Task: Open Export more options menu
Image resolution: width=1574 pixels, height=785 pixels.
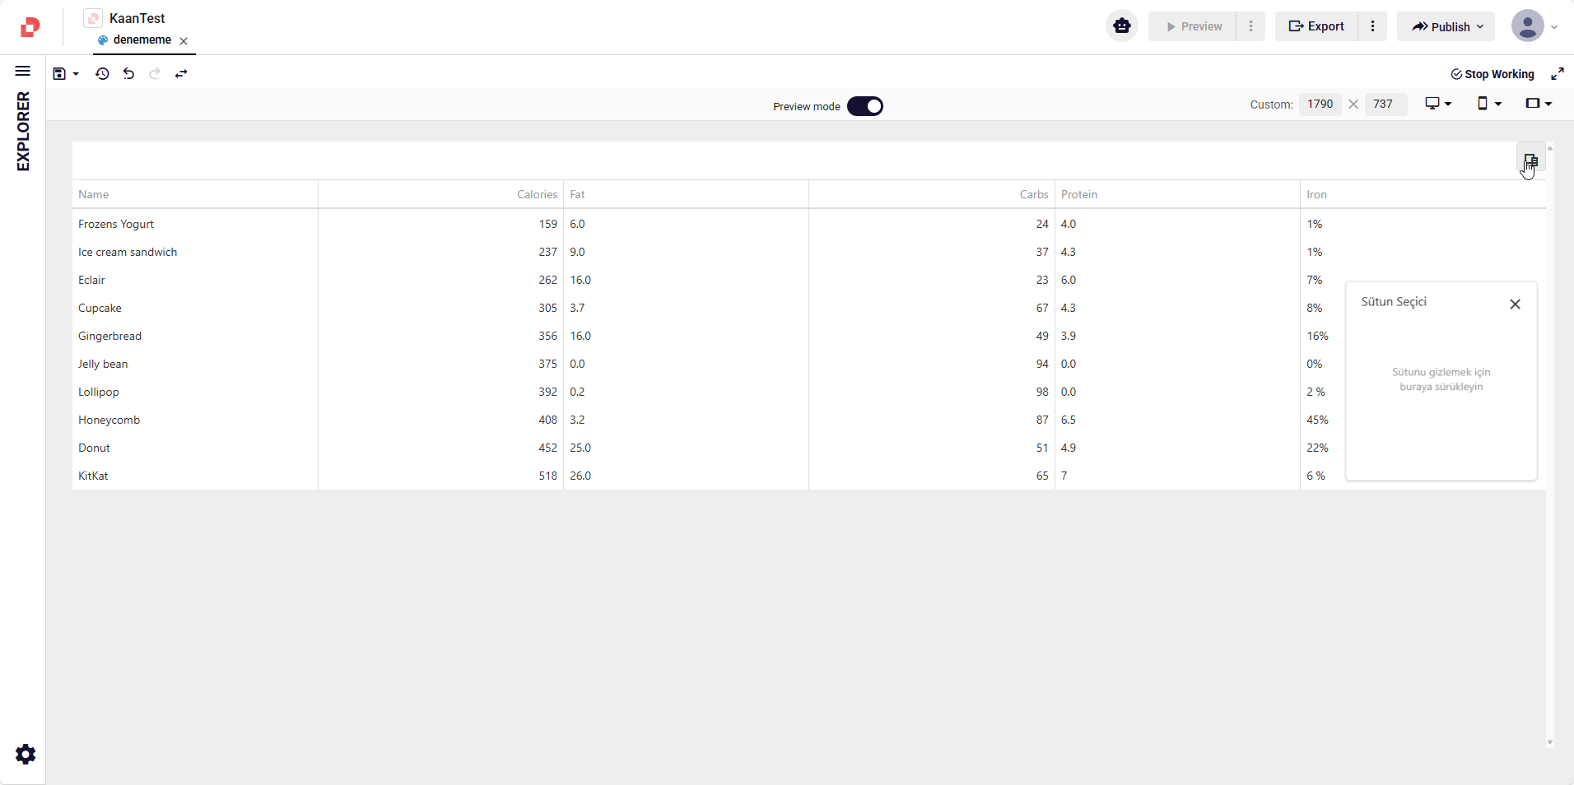Action: (x=1372, y=26)
